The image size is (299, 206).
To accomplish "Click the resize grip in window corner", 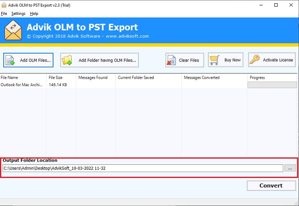I will coord(296,203).
